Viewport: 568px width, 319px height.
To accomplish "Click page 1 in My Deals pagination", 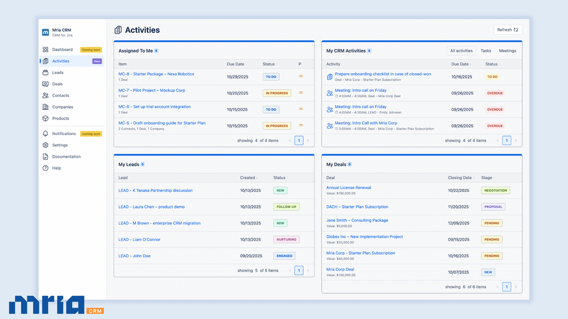I will click(507, 287).
